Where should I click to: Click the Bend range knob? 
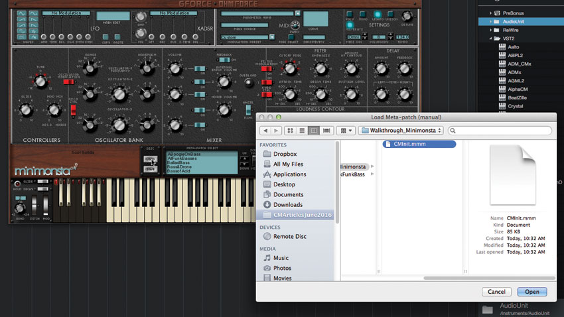pos(20,208)
